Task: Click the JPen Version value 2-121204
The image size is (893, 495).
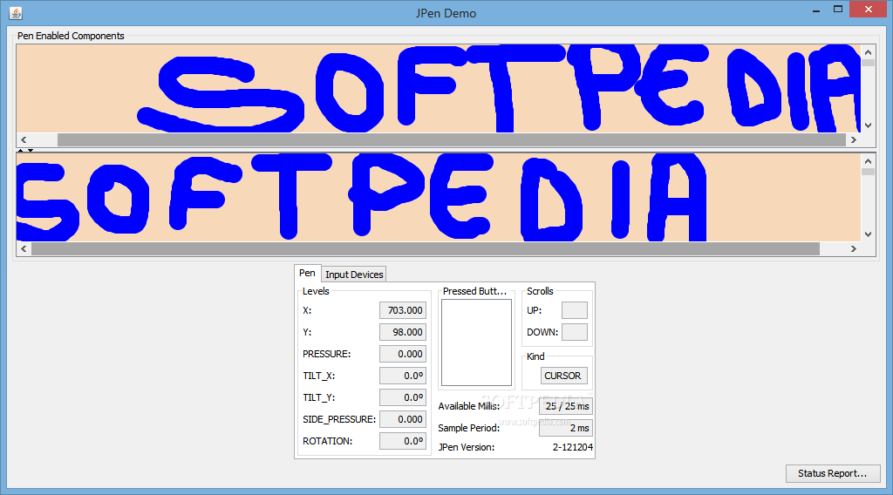Action: (572, 447)
